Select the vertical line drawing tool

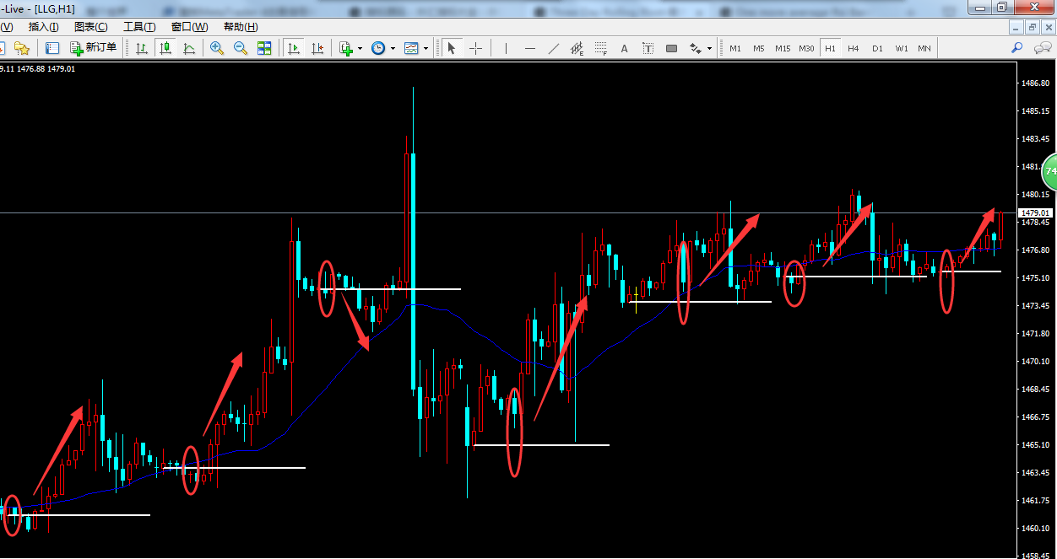[x=506, y=48]
